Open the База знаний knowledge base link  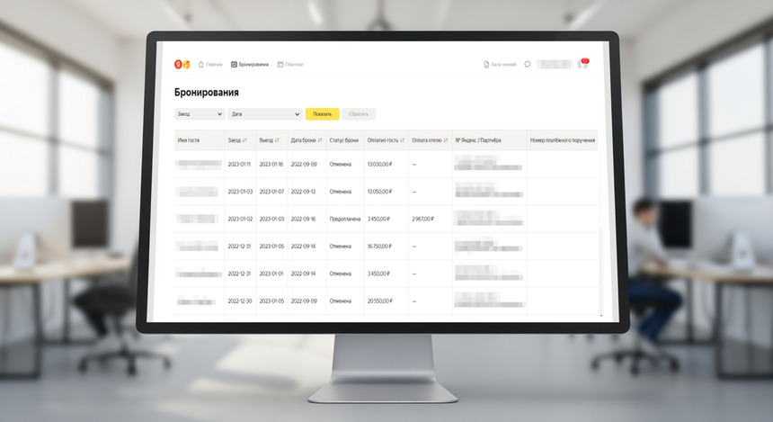point(500,65)
